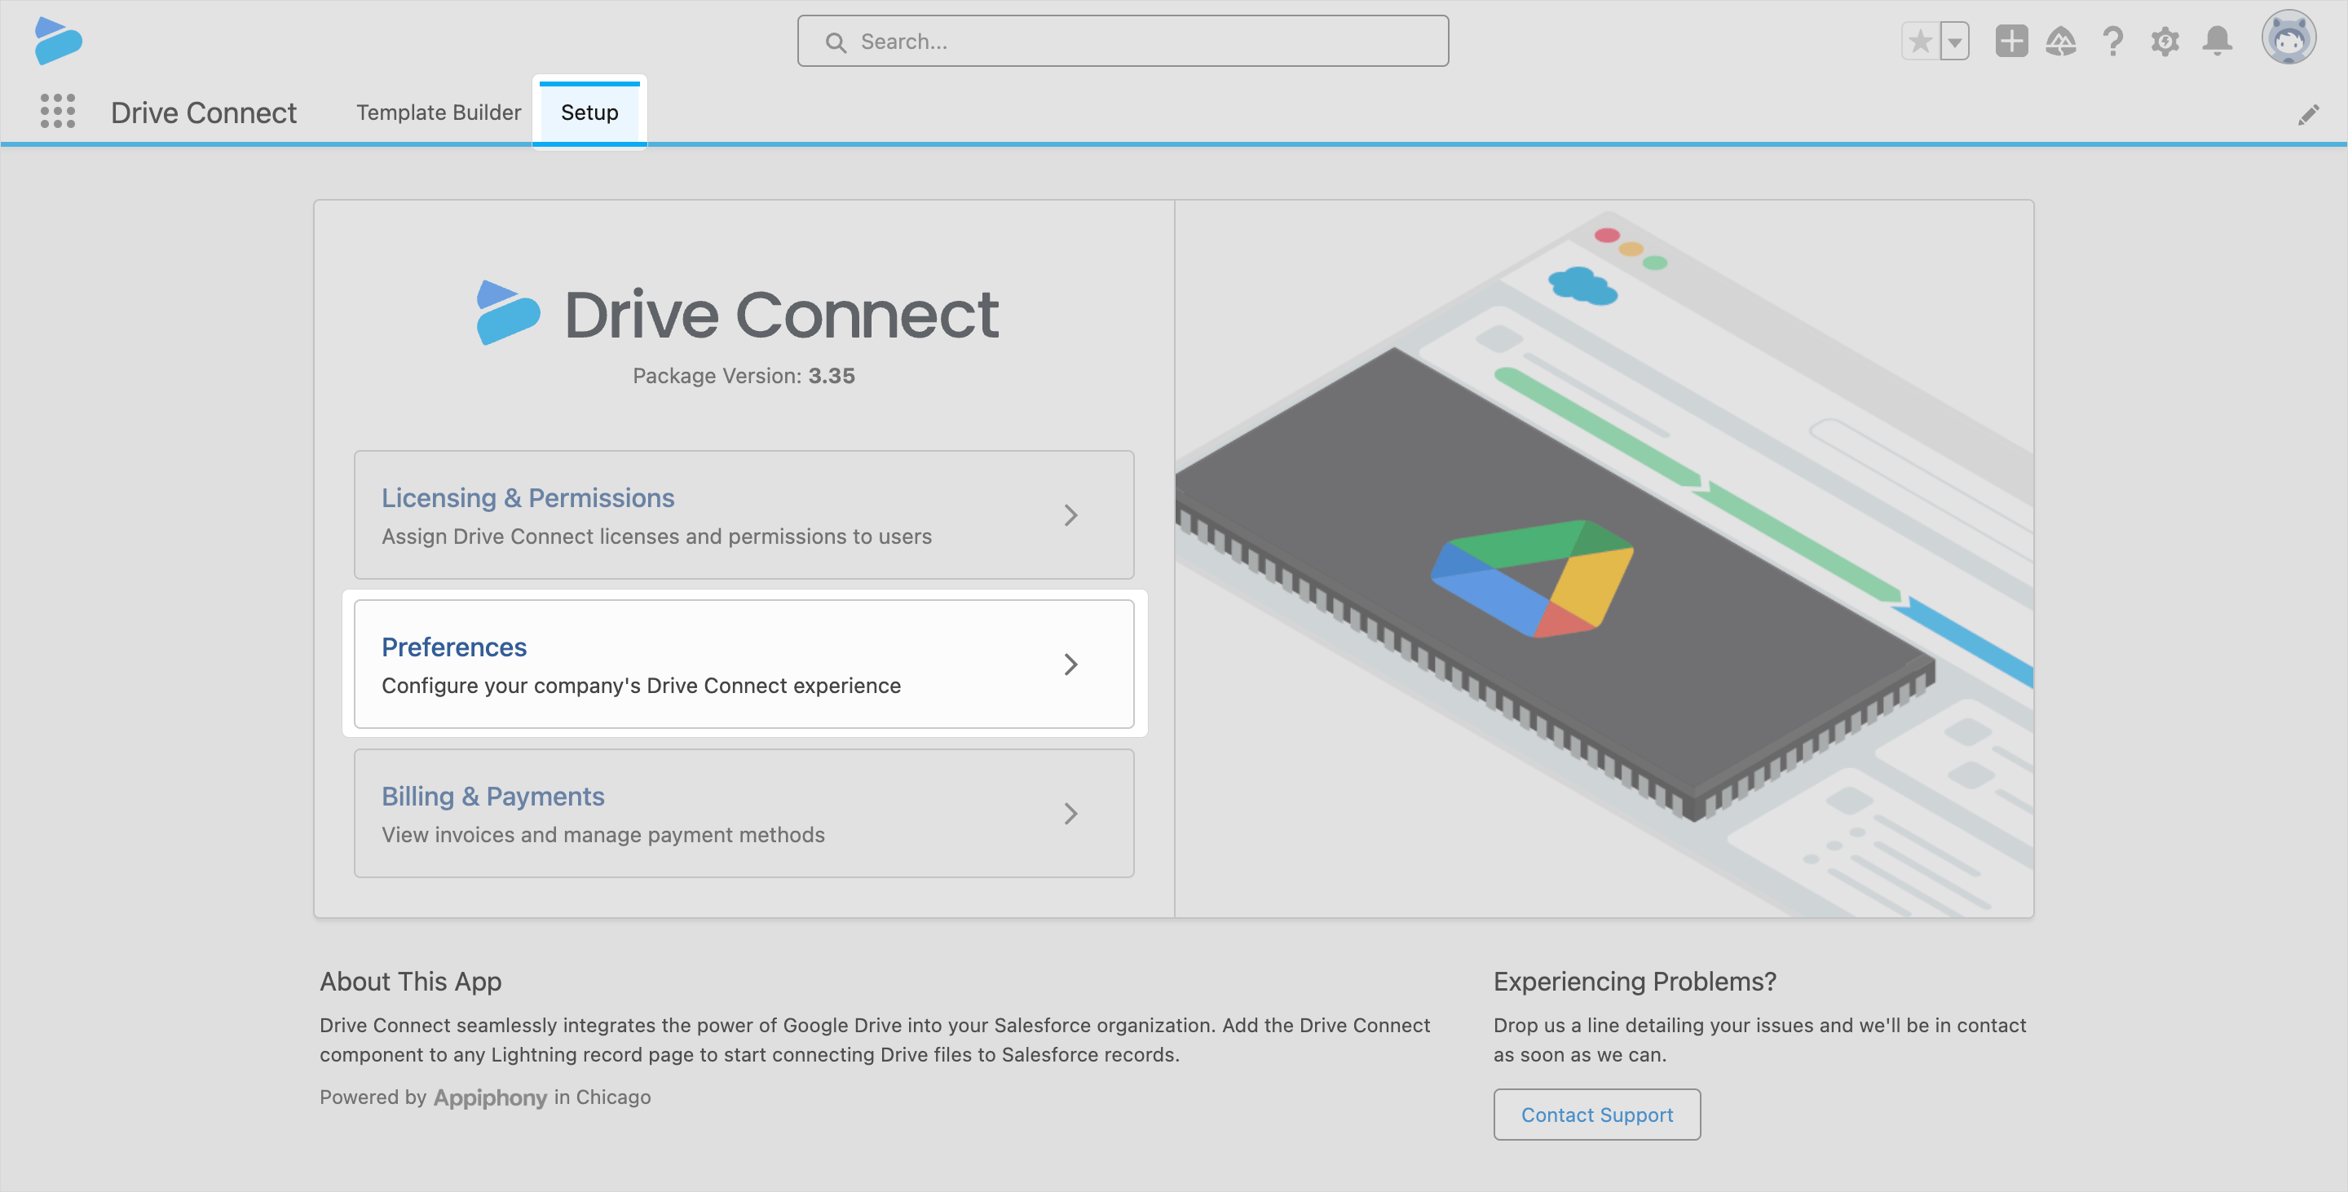
Task: Click the Contact Support button
Action: coord(1596,1114)
